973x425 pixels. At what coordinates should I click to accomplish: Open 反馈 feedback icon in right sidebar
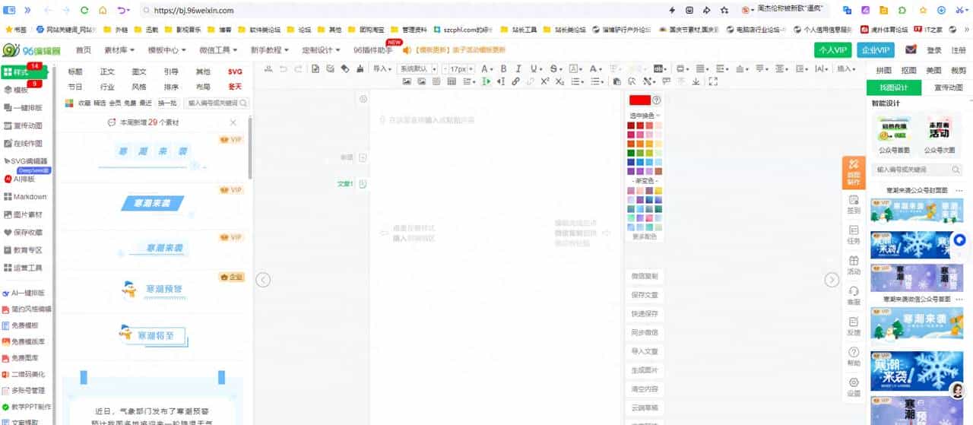pos(854,326)
